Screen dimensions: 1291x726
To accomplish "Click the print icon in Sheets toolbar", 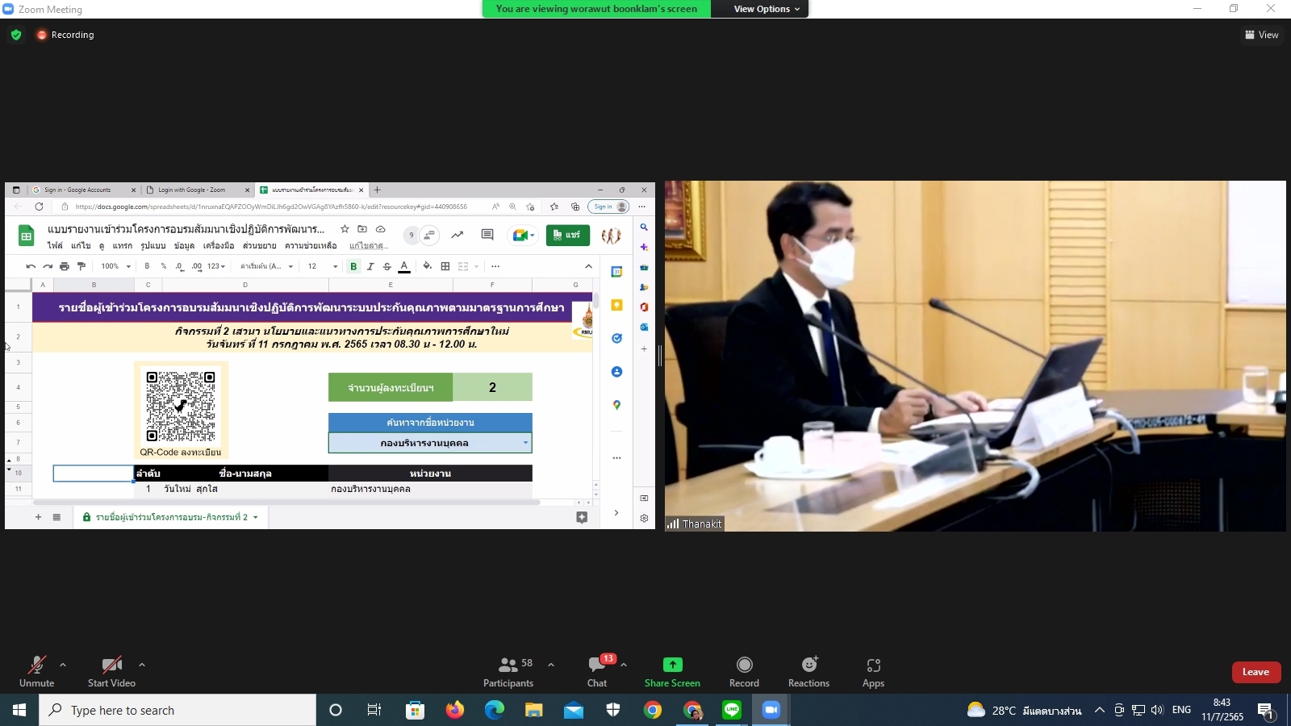I will tap(65, 266).
